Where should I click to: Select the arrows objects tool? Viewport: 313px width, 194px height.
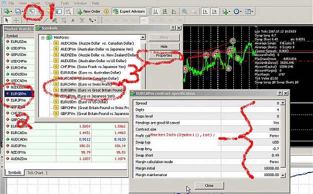click(91, 20)
